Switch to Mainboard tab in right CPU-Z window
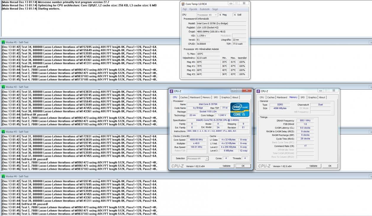Viewport: 372px width, 216px height. (282, 97)
